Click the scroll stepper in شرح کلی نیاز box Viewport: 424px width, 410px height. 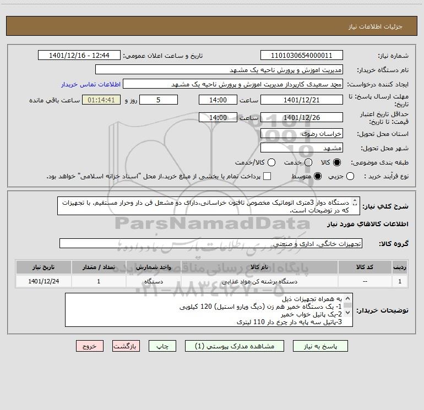click(355, 202)
